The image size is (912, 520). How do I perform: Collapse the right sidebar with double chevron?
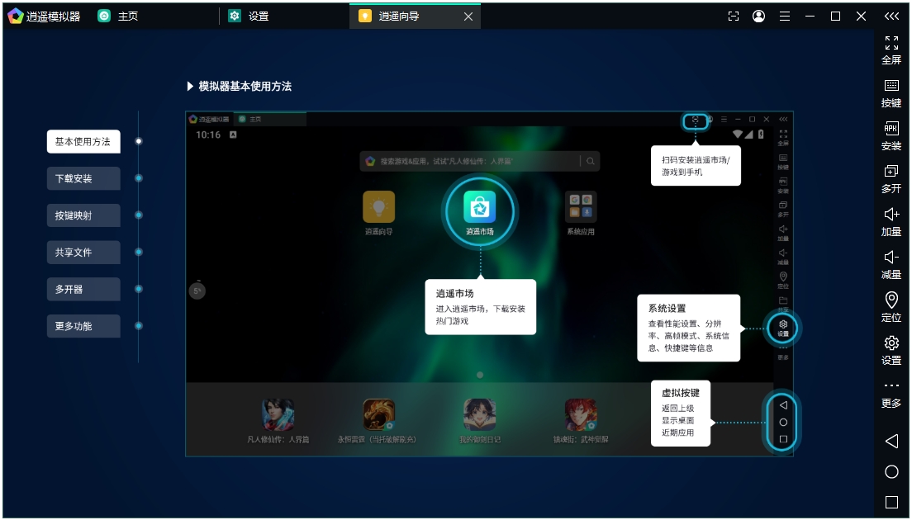tap(891, 15)
